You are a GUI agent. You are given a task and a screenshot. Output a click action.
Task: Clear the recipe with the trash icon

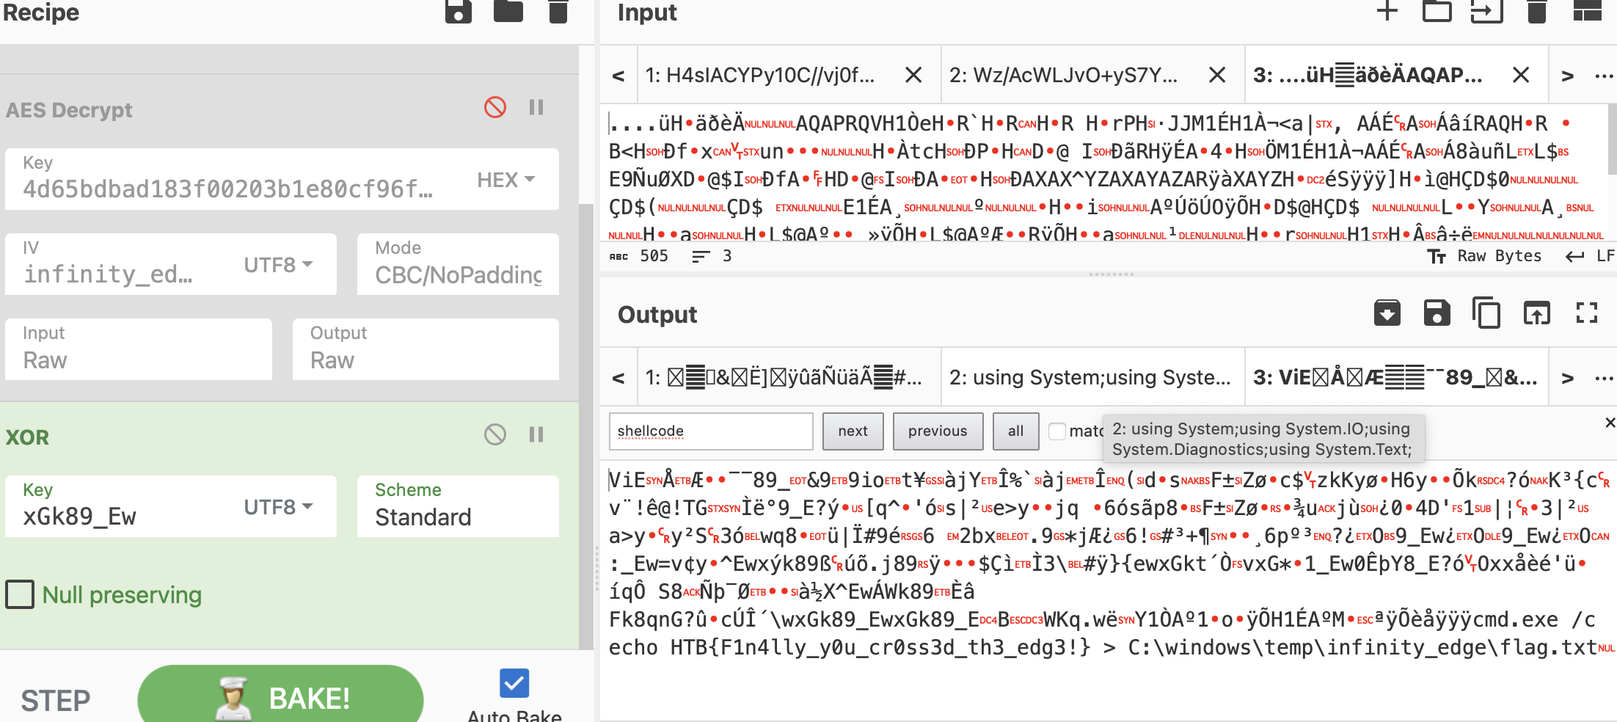click(558, 12)
